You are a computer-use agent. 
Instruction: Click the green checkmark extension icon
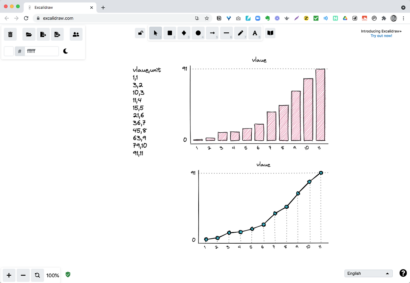tap(316, 18)
